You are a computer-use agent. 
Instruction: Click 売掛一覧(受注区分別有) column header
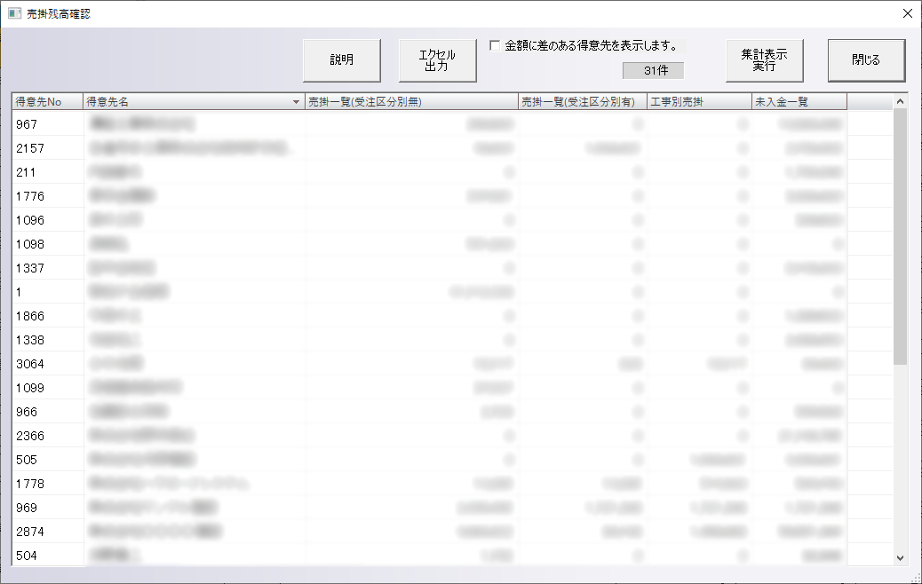(x=582, y=102)
